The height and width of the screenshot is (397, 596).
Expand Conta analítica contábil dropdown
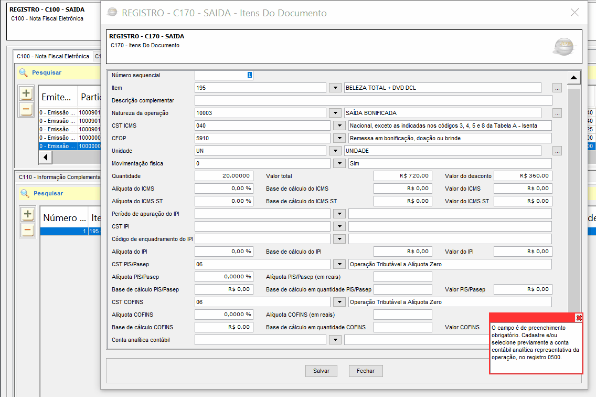click(335, 340)
